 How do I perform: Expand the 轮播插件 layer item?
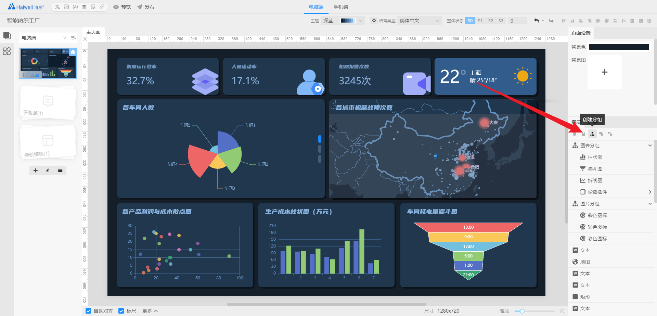click(x=650, y=192)
